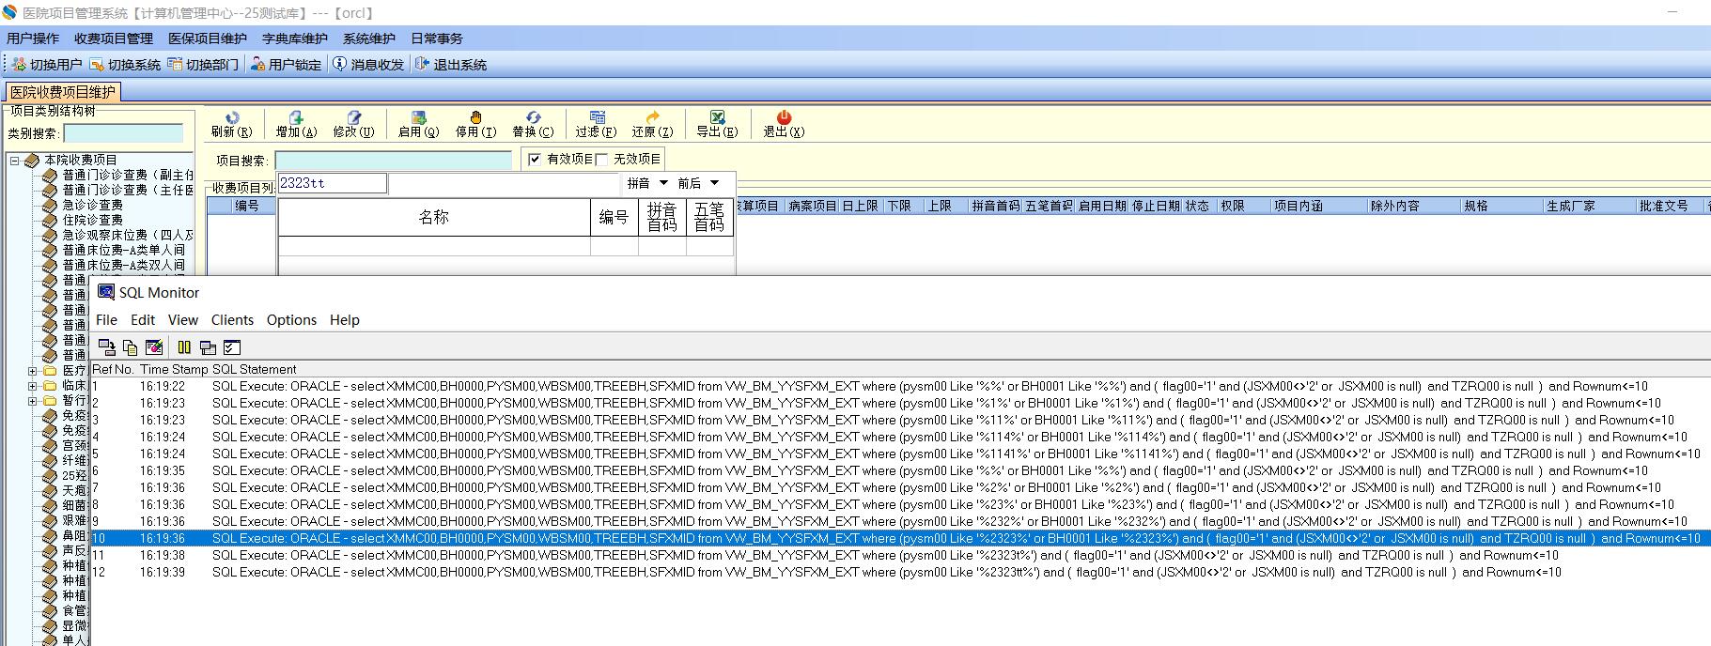Open the SQL Monitor Options menu
The height and width of the screenshot is (646, 1711).
pyautogui.click(x=291, y=320)
